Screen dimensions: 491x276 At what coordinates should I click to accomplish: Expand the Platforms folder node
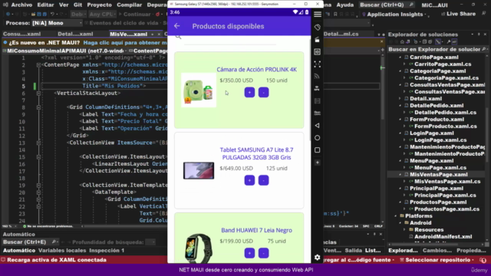[x=396, y=216]
